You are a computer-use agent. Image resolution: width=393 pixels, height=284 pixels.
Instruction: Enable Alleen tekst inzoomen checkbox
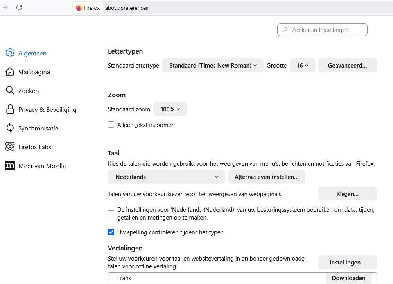coord(111,125)
